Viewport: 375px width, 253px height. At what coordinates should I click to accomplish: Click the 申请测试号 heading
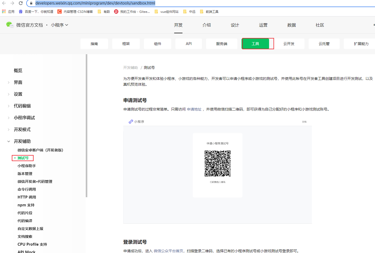point(135,100)
